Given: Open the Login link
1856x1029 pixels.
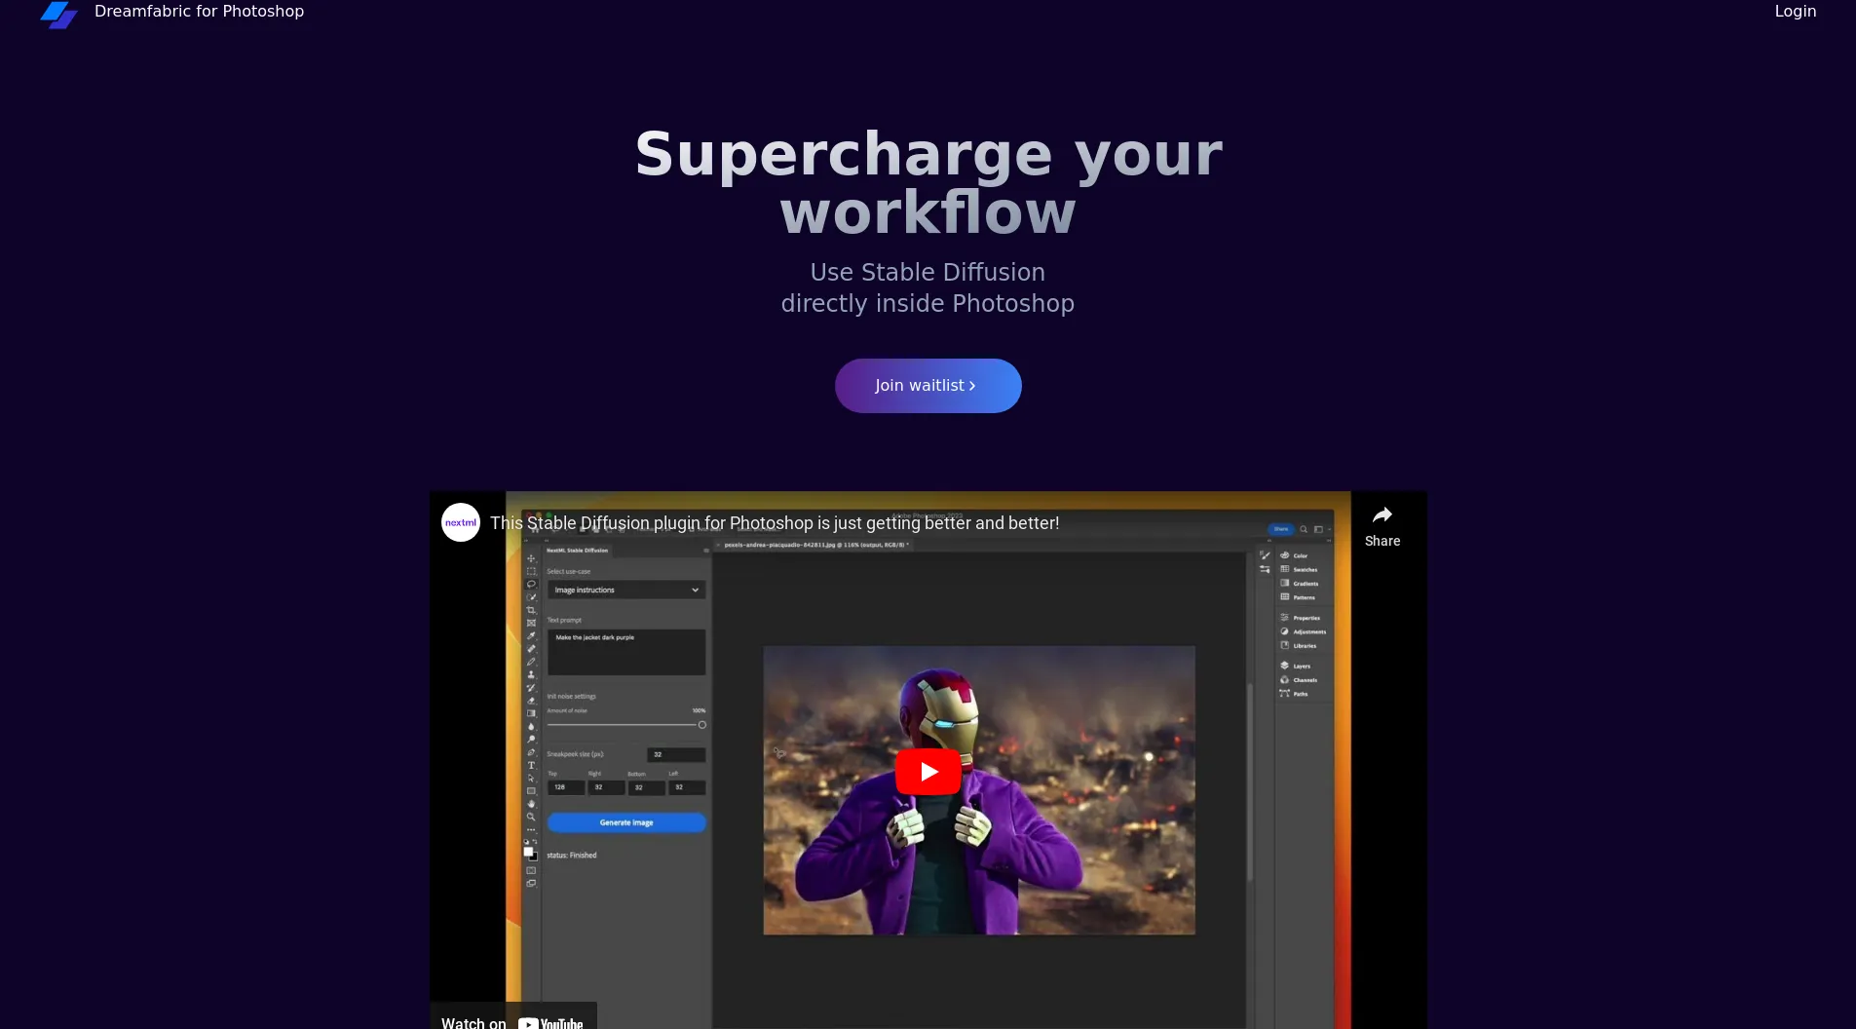Looking at the screenshot, I should tap(1795, 12).
